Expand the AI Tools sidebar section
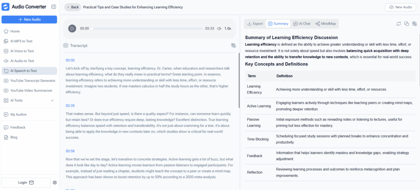Image resolution: width=420 pixels, height=190 pixels. point(52,101)
